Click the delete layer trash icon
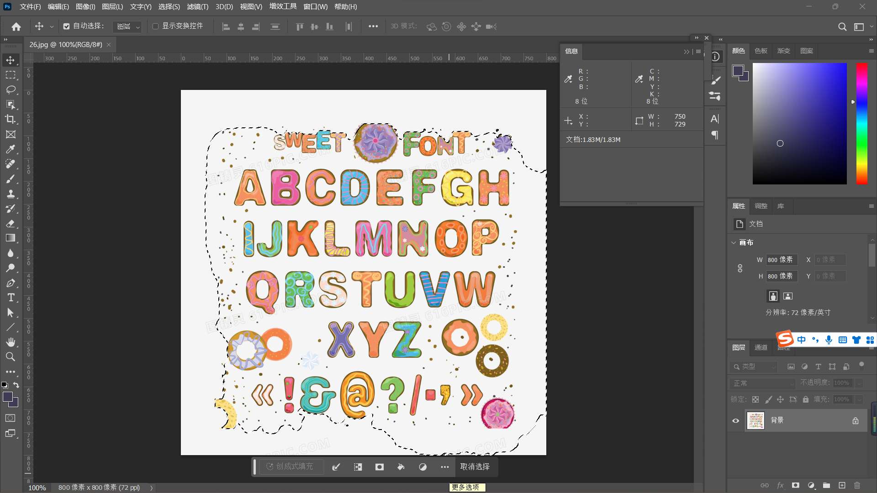 pos(857,485)
